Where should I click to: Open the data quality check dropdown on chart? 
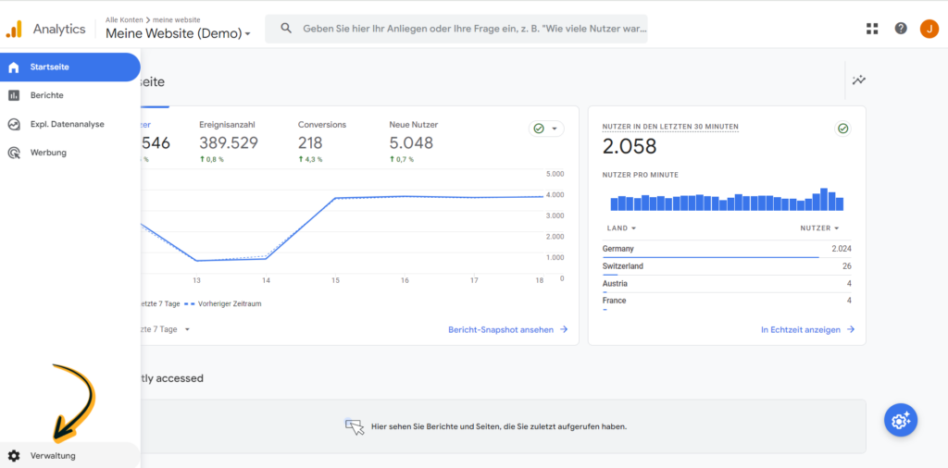545,129
